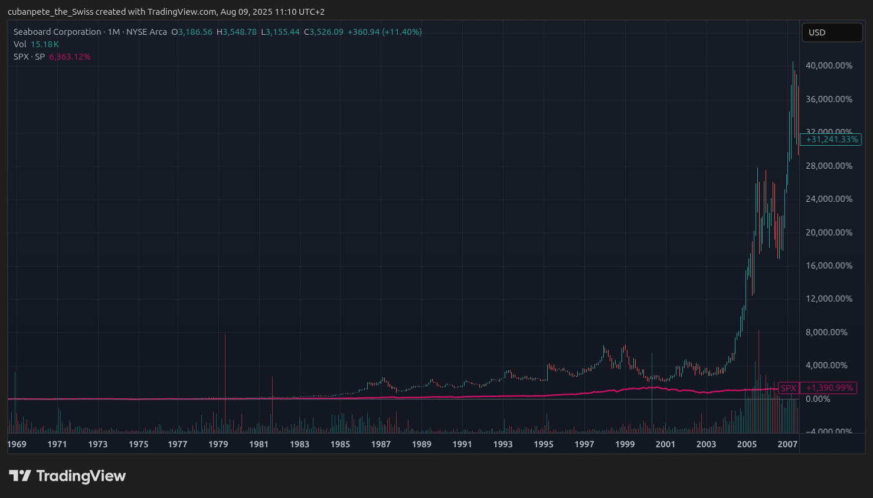
Task: Click the 1979 label on time axis
Action: point(218,444)
